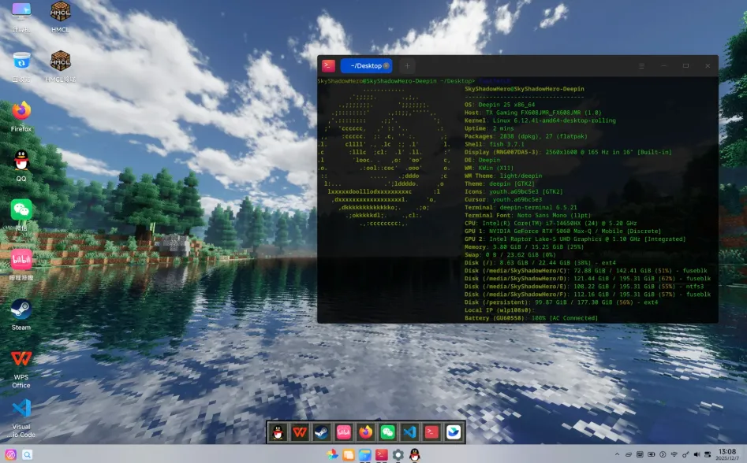Click the WPS icon in the floating dock
This screenshot has height=463, width=747.
300,432
